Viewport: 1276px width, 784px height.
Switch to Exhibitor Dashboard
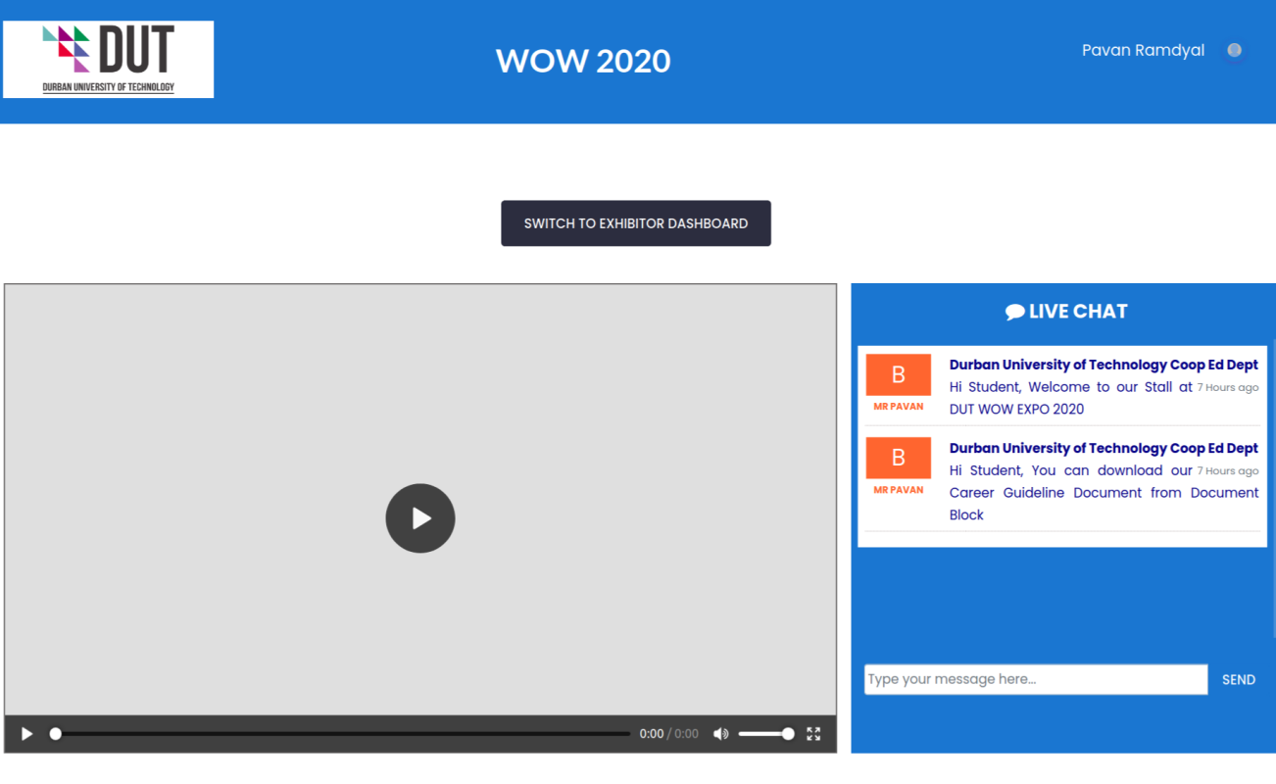[635, 223]
